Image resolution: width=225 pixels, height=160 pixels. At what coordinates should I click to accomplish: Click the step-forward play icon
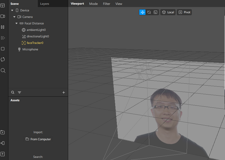[3, 38]
